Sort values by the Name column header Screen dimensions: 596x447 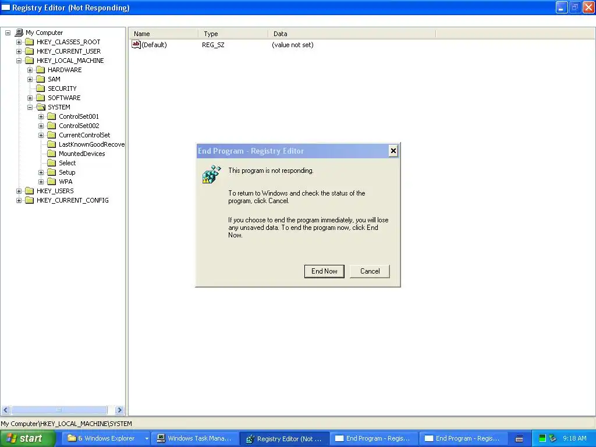(x=164, y=34)
